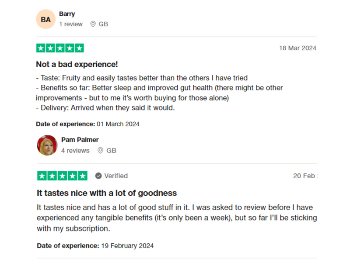Open Pam Palmer's reviewer profile name
350x262 pixels.
80,140
